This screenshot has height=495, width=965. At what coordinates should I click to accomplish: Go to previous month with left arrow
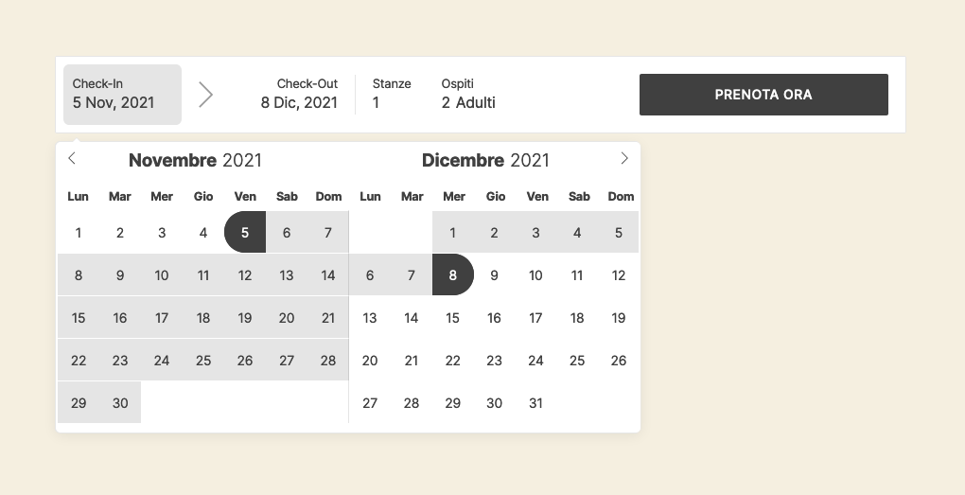(72, 159)
